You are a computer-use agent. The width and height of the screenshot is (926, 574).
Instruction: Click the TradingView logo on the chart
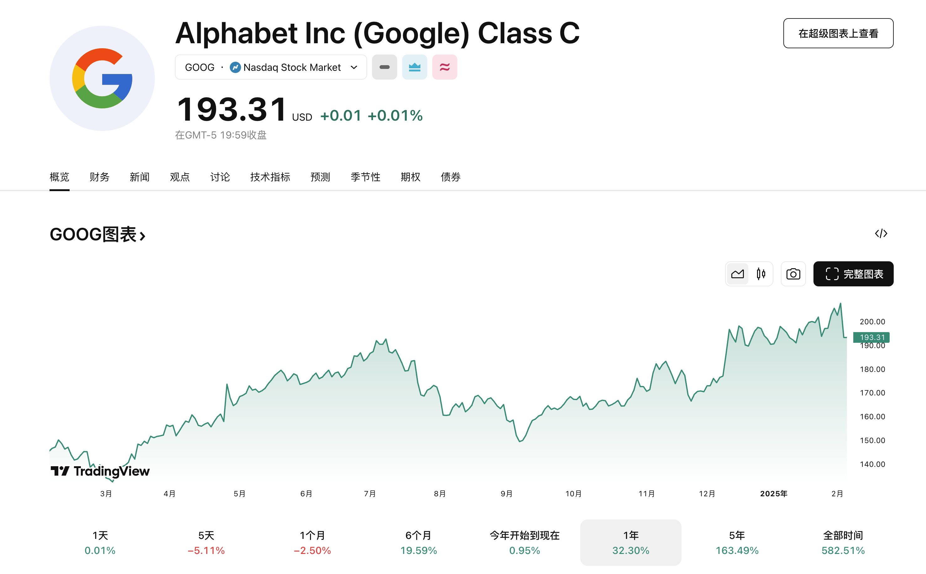pyautogui.click(x=100, y=472)
